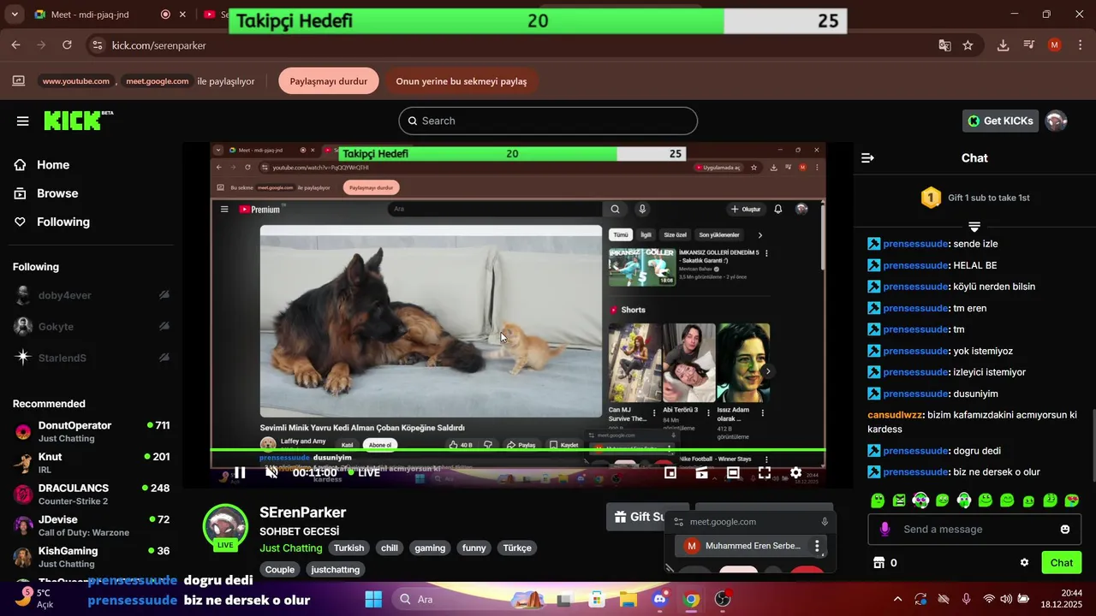Open Chrome downloads icon
This screenshot has height=616, width=1096.
click(x=1003, y=45)
